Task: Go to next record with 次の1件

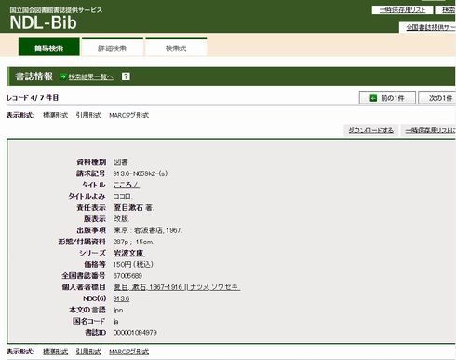Action: 437,98
